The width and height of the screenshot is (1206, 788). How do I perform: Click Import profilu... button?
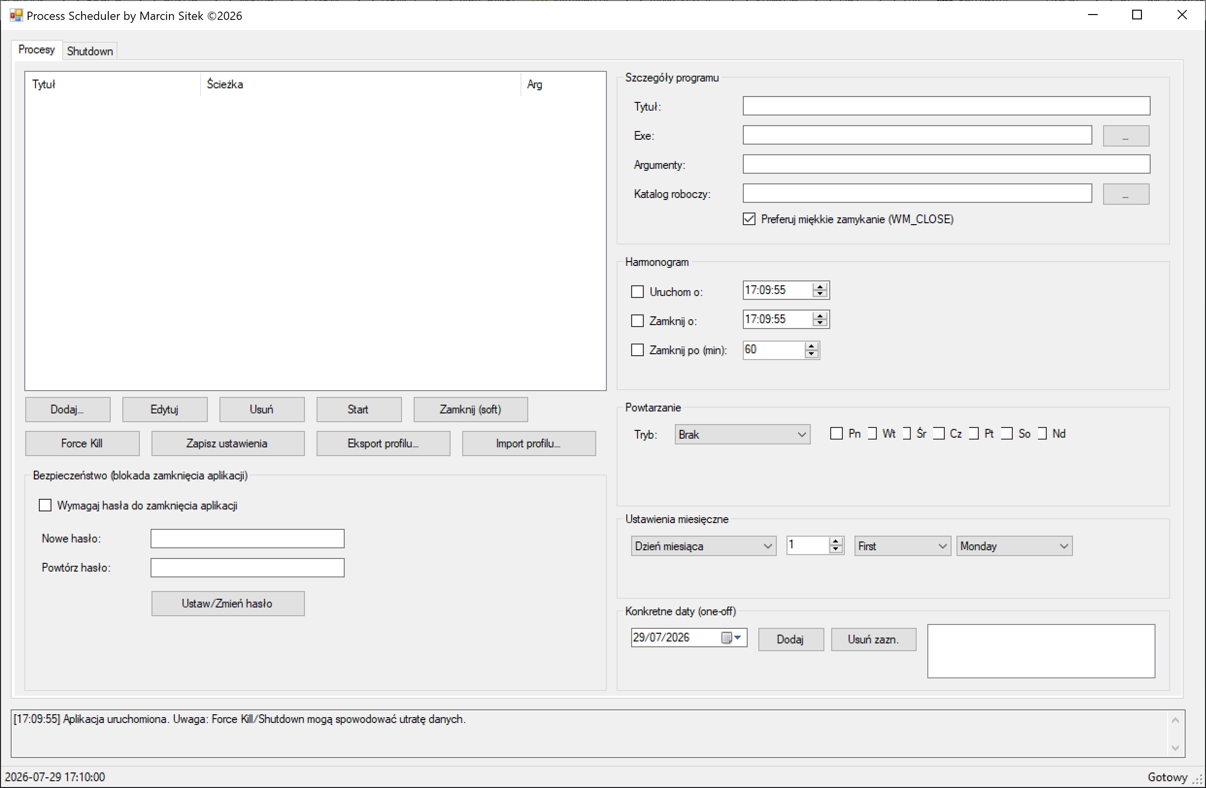(529, 443)
